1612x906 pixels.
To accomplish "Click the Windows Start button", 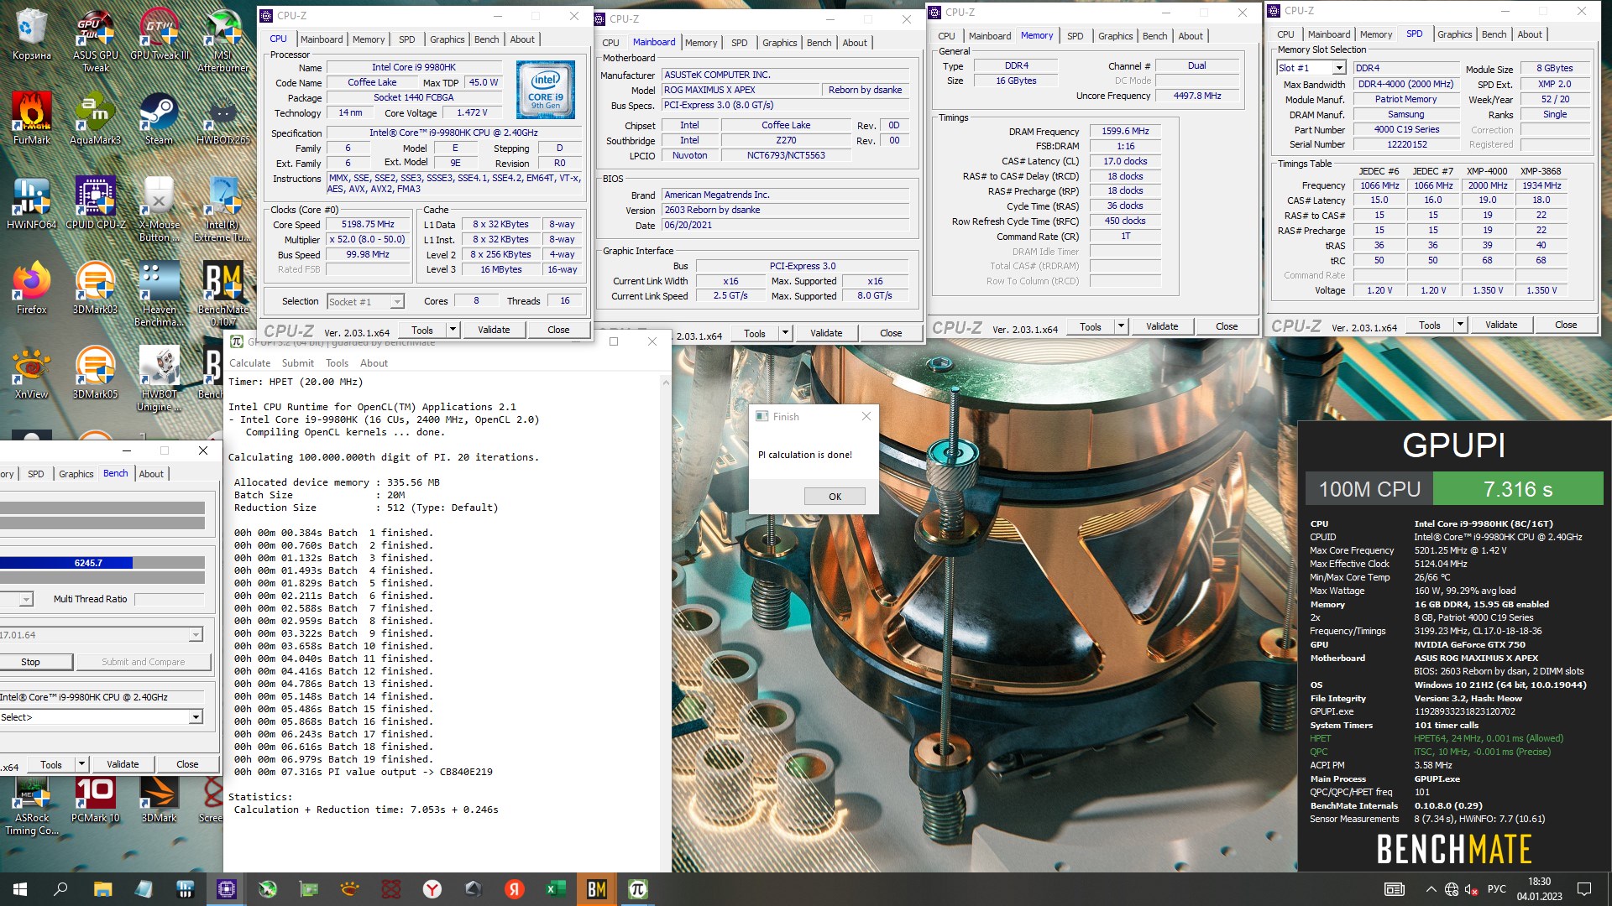I will tap(20, 889).
